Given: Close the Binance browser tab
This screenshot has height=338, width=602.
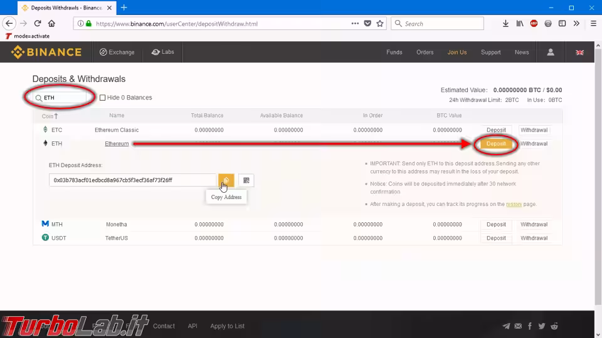Looking at the screenshot, I should tap(109, 8).
